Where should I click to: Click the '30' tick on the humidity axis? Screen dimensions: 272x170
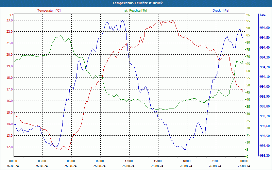pos(248,114)
